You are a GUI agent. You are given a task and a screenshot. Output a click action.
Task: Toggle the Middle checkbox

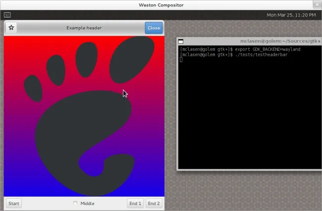(x=75, y=203)
